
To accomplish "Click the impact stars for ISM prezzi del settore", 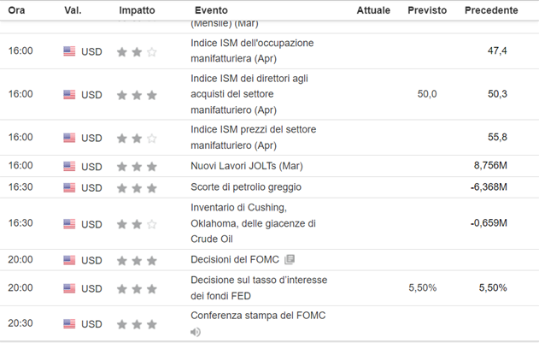I will 137,139.
